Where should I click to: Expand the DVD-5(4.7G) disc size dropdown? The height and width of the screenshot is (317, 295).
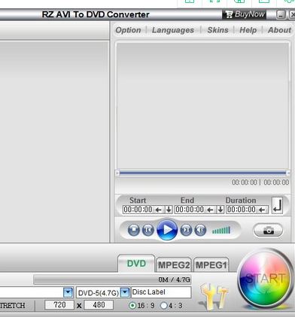point(125,292)
